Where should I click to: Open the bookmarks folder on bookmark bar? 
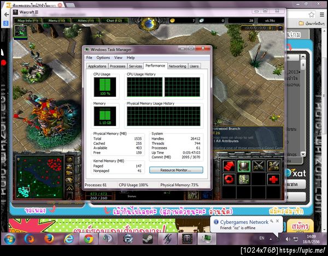pos(311,23)
